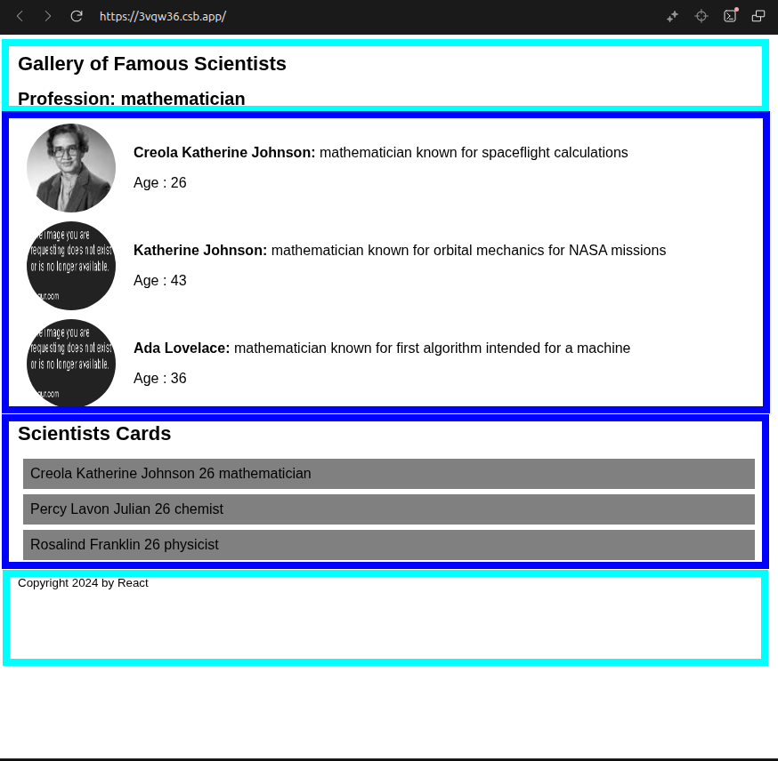This screenshot has height=761, width=778.
Task: Click the bold name Ada Lovelace
Action: coord(182,348)
